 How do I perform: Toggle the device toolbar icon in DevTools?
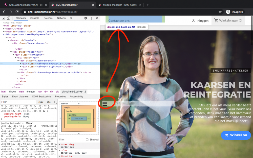pos(9,18)
